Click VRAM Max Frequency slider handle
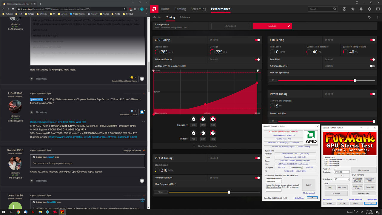This screenshot has width=382, height=215. click(x=229, y=192)
